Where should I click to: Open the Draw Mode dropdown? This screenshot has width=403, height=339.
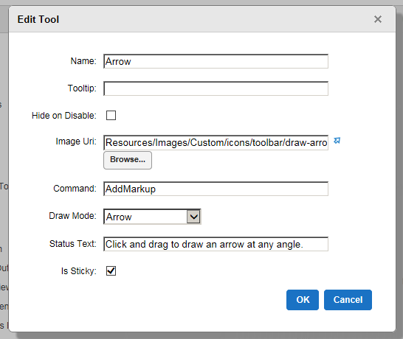coord(152,217)
